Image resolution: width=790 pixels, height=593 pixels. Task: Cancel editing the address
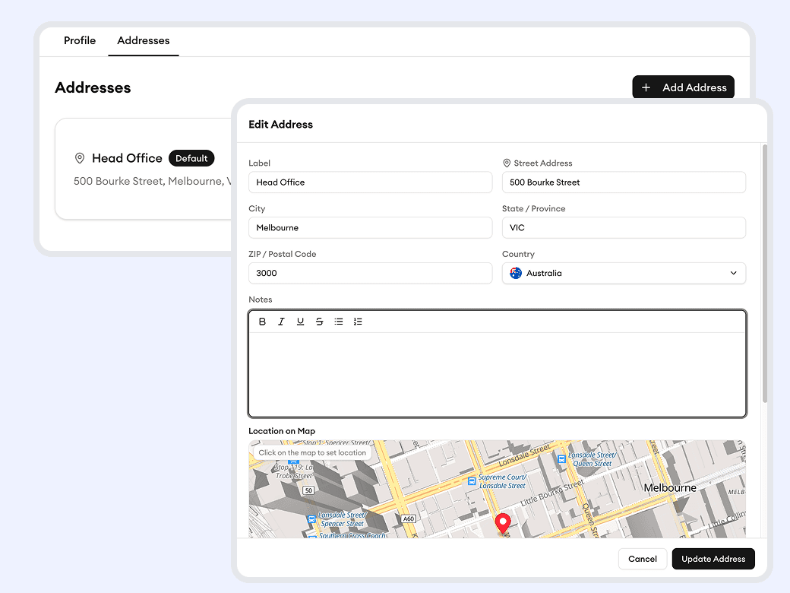point(643,559)
